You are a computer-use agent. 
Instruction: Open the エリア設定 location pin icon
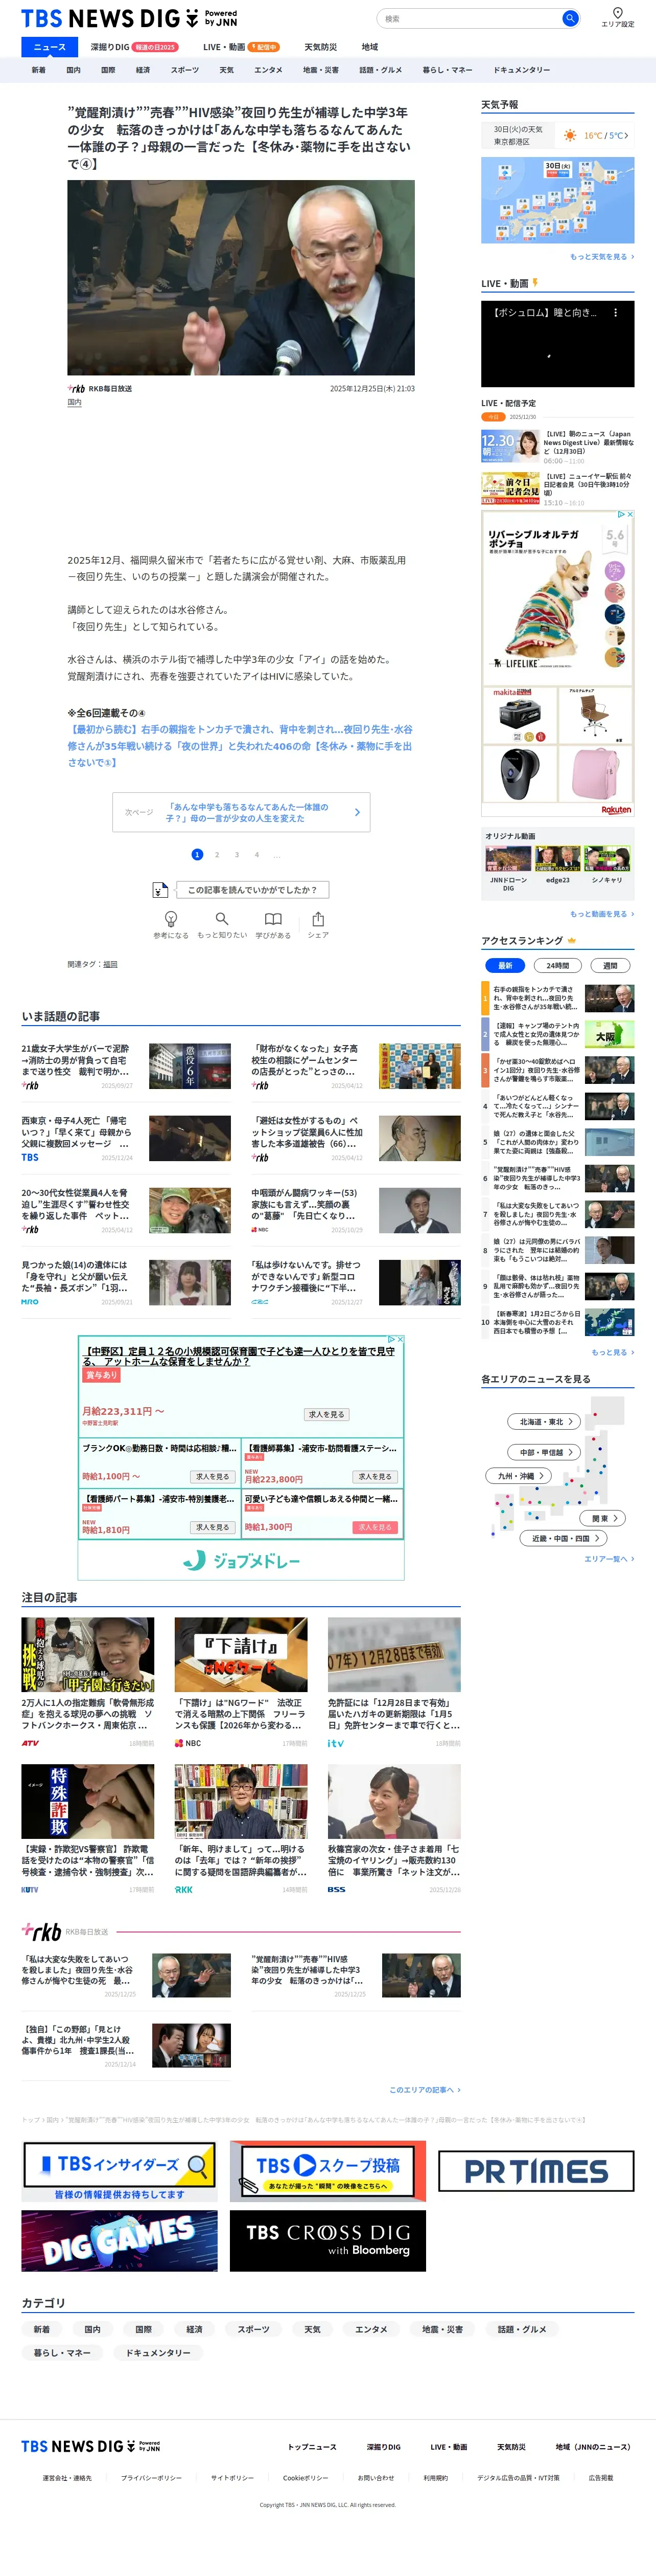pyautogui.click(x=617, y=12)
